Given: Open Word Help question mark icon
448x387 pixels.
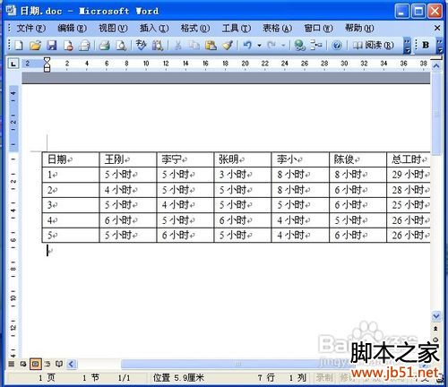Looking at the screenshot, I should coord(337,46).
